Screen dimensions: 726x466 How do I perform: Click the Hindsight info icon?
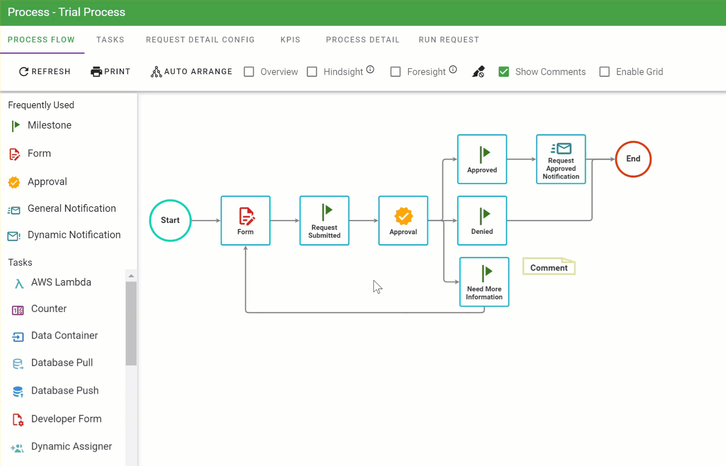(x=370, y=69)
